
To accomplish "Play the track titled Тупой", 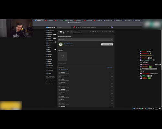I will coord(85,80).
